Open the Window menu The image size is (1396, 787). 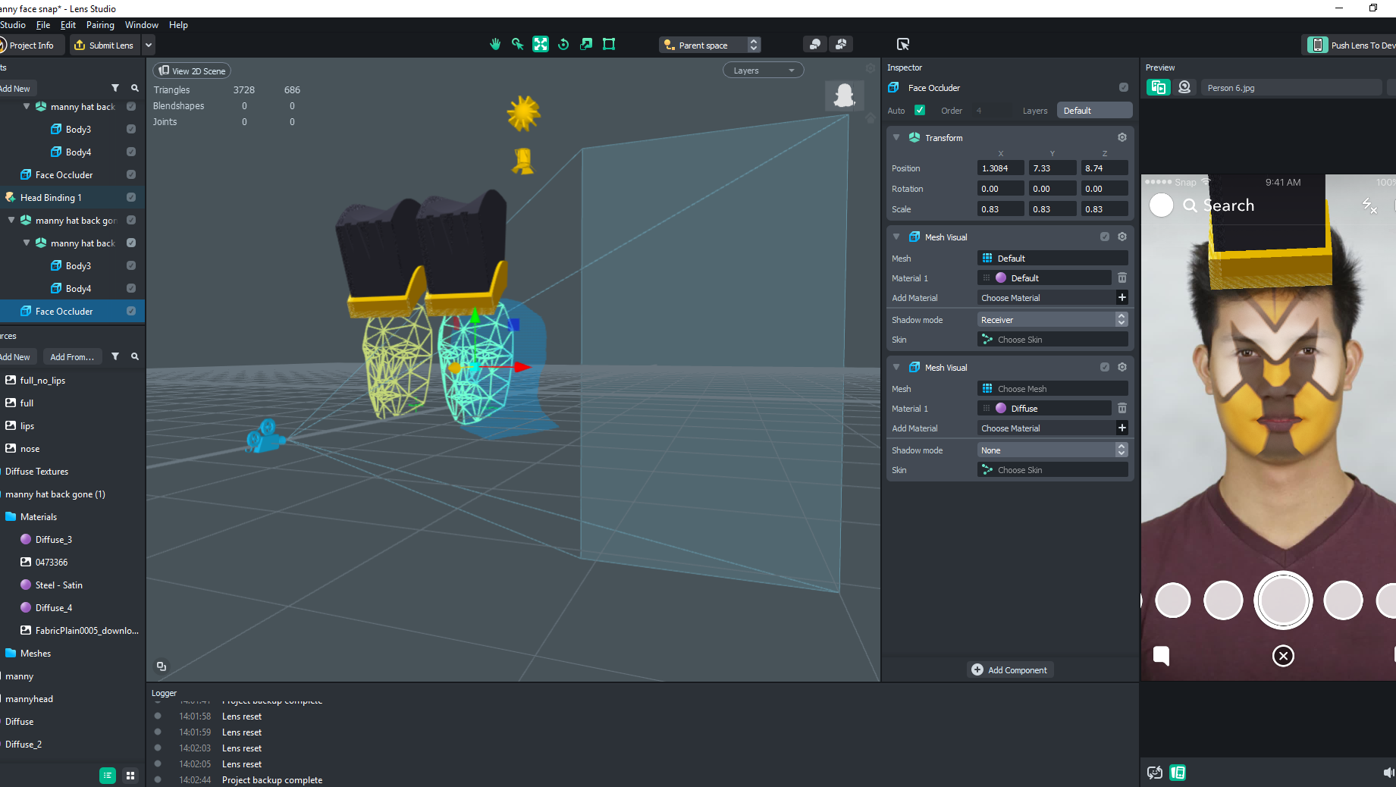tap(142, 25)
